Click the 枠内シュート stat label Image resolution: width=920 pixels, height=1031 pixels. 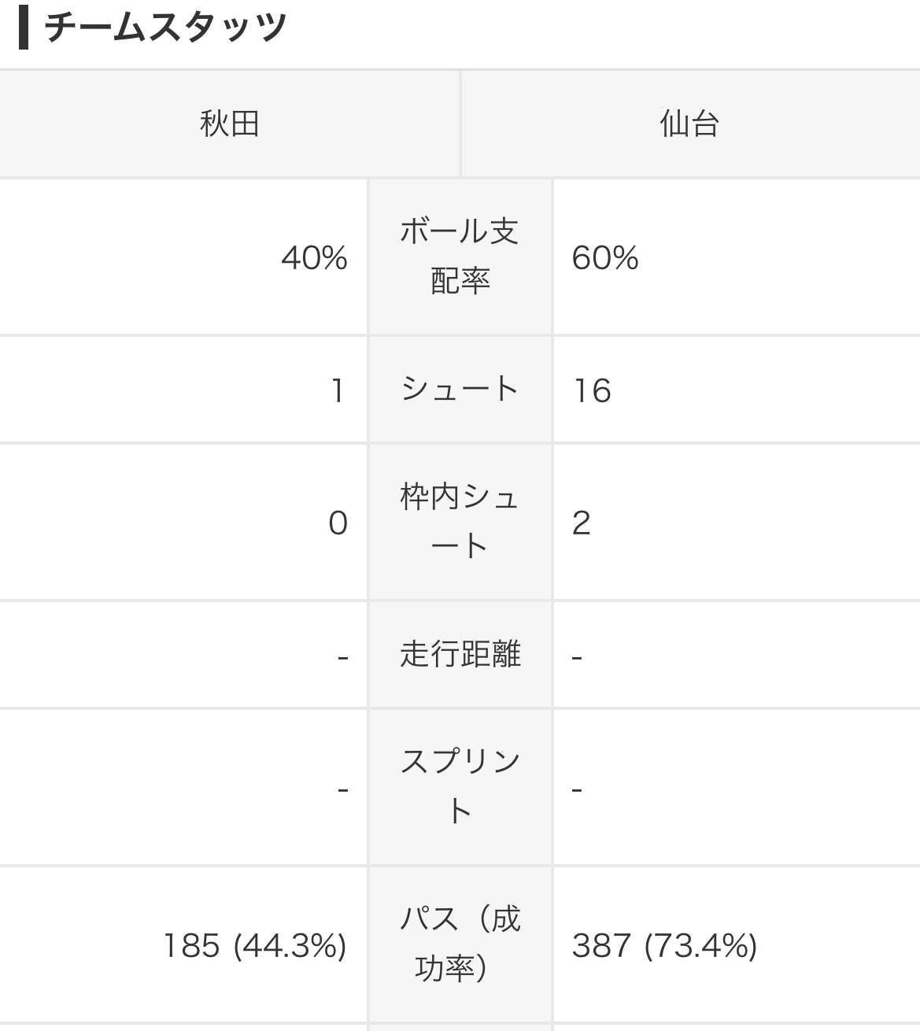460,522
